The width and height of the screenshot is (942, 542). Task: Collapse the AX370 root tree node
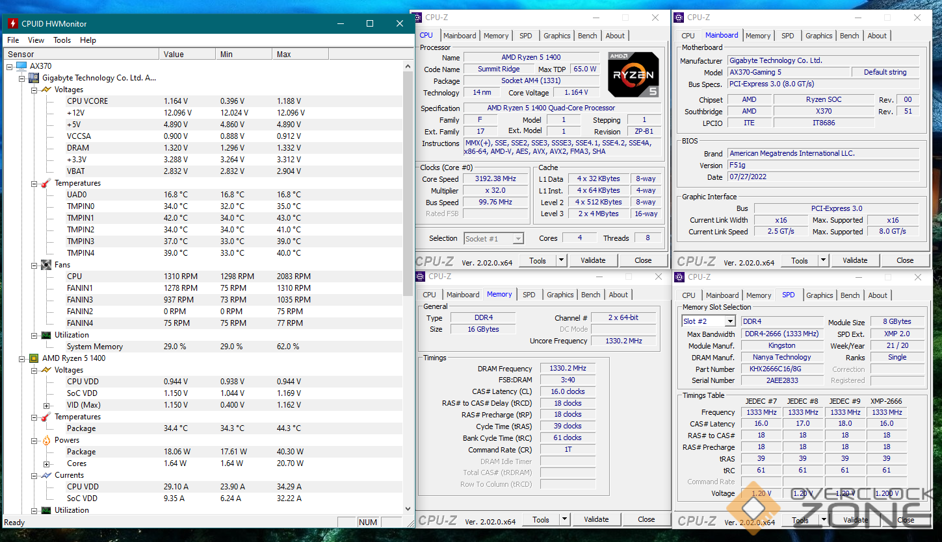[10, 66]
